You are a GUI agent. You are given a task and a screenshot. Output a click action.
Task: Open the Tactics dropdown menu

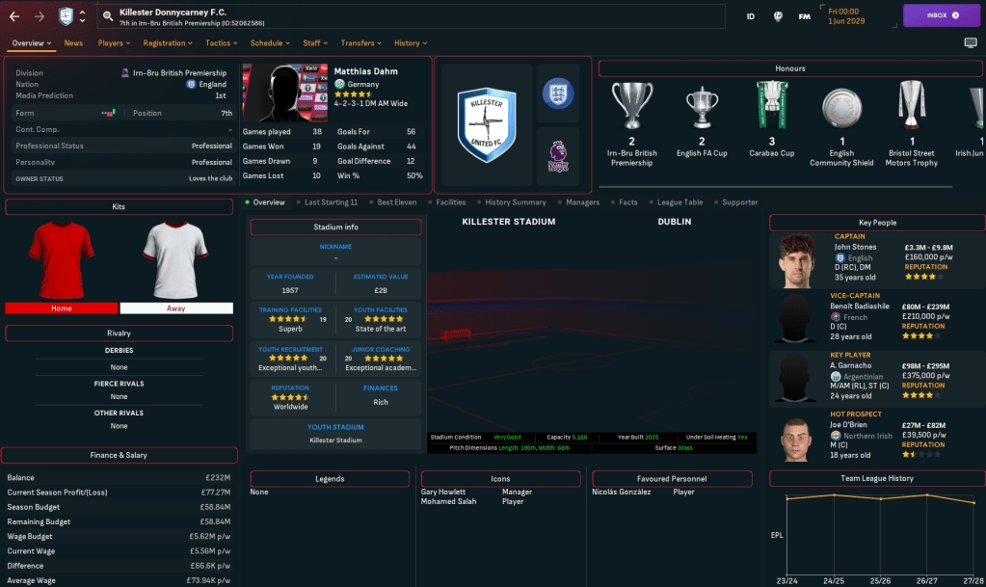click(x=223, y=43)
